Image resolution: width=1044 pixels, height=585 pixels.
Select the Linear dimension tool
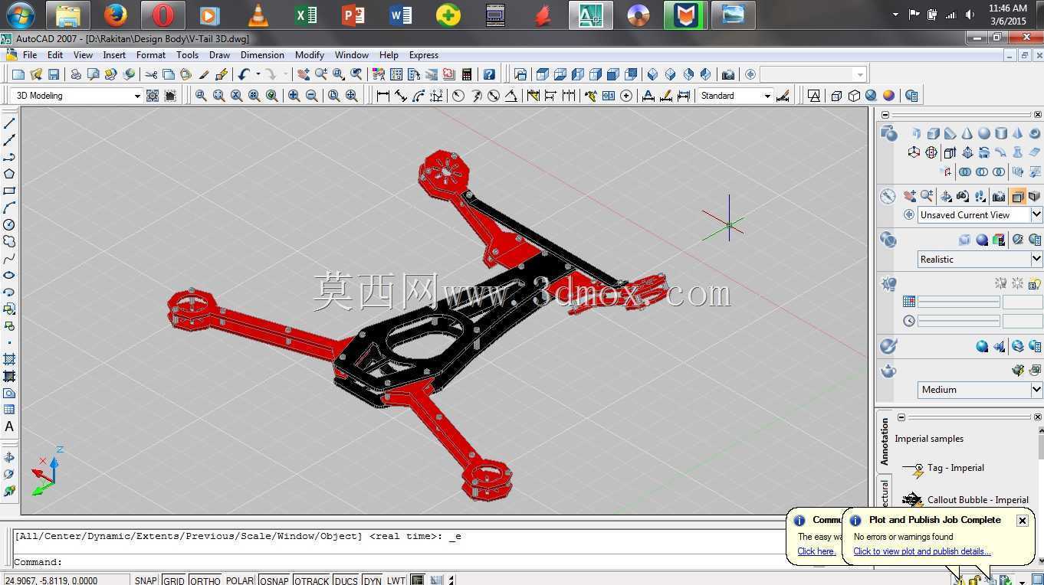pos(382,96)
